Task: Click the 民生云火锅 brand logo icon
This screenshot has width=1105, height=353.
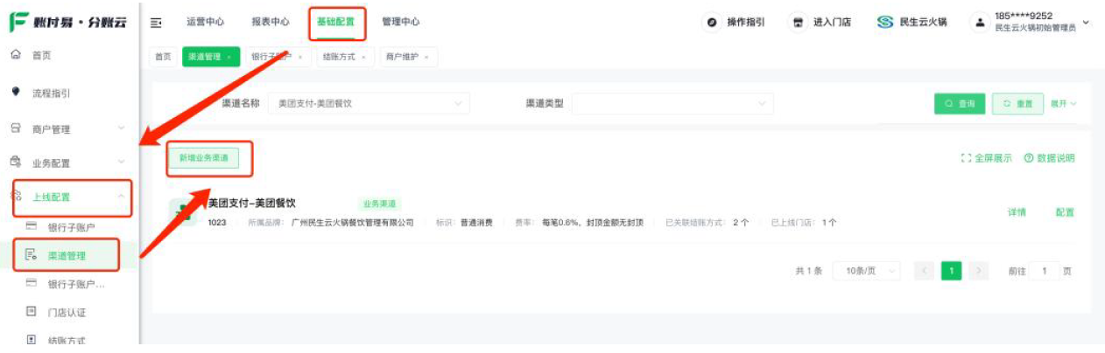Action: [x=885, y=23]
